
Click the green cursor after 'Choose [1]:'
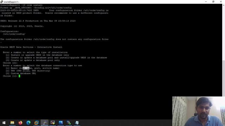(19, 76)
